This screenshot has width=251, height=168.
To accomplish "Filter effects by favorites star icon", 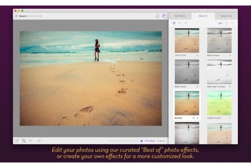I will 232,23.
